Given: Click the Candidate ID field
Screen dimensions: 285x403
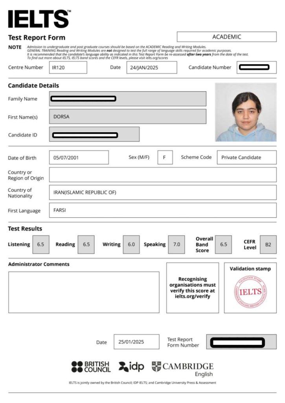Looking at the screenshot, I should [x=94, y=134].
